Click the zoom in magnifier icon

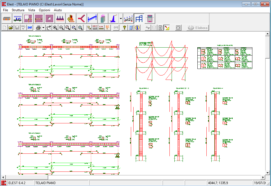pyautogui.click(x=55, y=28)
